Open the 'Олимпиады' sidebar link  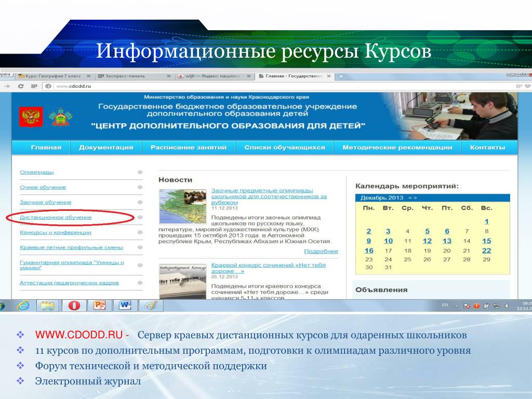click(37, 172)
